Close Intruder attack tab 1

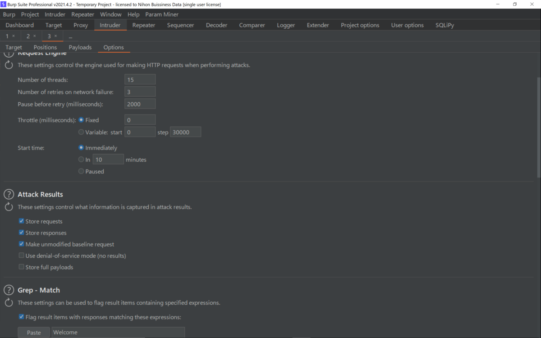pyautogui.click(x=14, y=36)
